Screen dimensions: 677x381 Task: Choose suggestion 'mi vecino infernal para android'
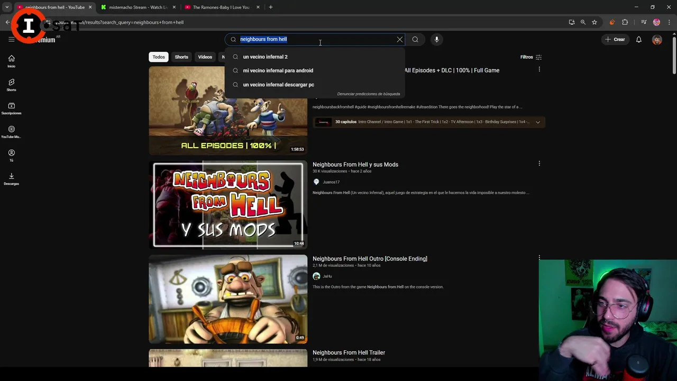click(315, 70)
